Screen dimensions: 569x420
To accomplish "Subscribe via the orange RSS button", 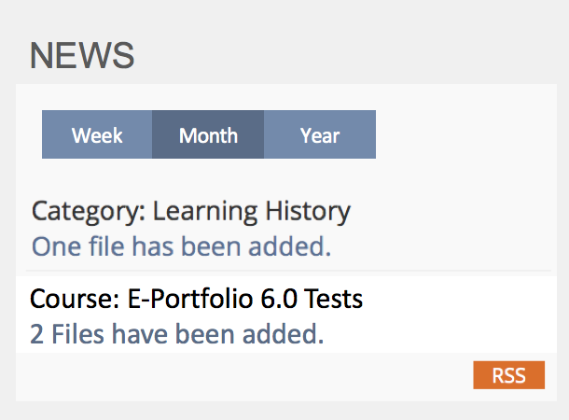I will (508, 375).
